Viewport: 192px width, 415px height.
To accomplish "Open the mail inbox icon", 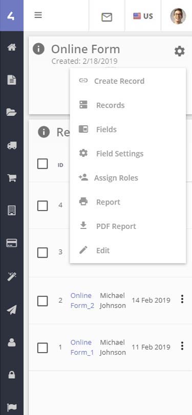I will (107, 17).
